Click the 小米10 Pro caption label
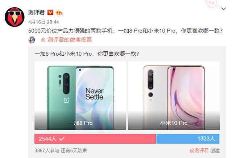This screenshot has width=232, height=158. point(174,123)
